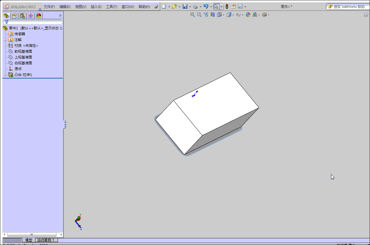Open the Undo history dropdown arrow
This screenshot has width=370, height=245.
pos(211,7)
